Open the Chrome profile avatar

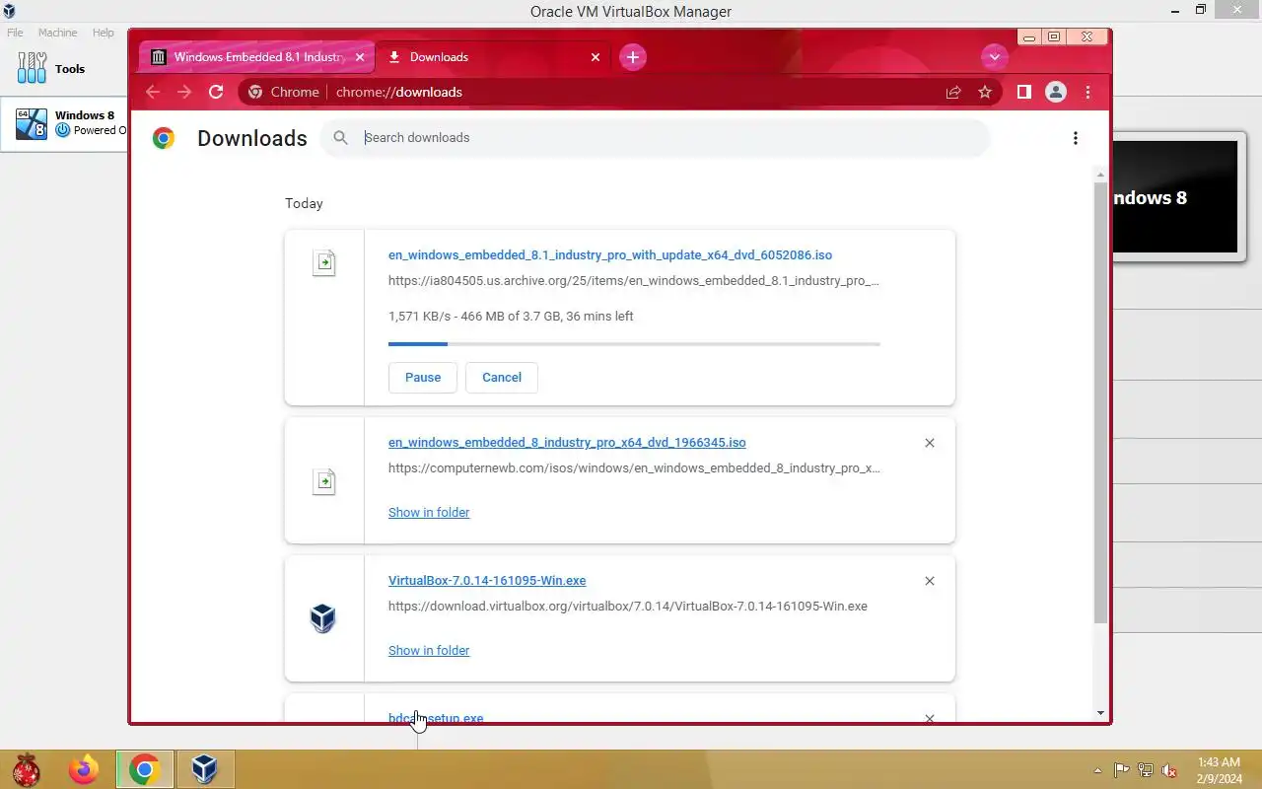(1056, 92)
